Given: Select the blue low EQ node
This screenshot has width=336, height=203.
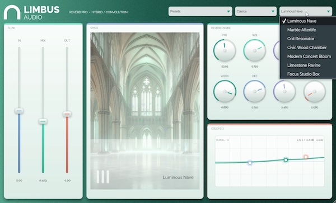Looking at the screenshot, I should pos(250,163).
